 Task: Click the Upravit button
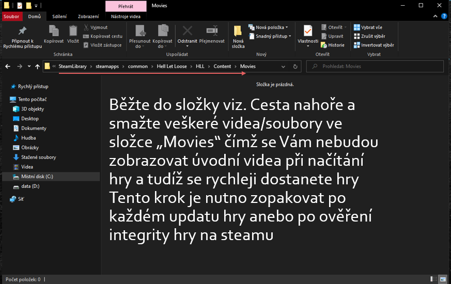point(332,36)
